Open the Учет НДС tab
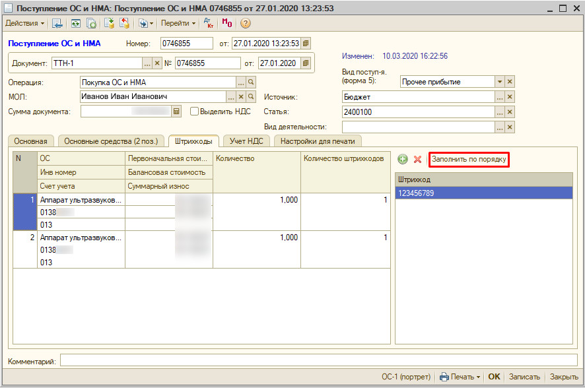The image size is (585, 388). tap(248, 141)
